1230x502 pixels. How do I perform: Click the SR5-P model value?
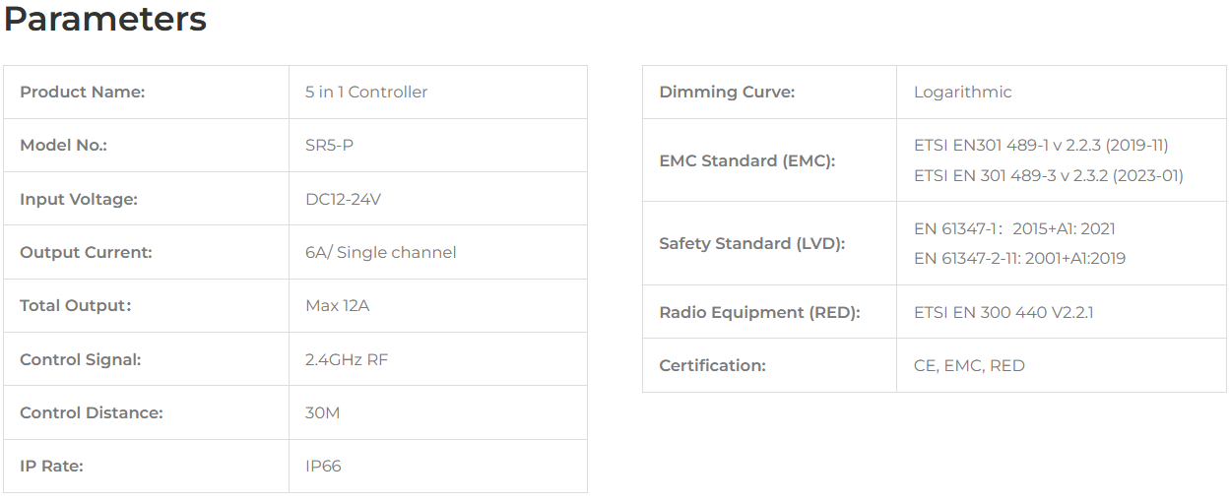329,146
